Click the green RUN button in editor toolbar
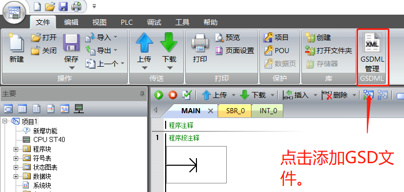The height and width of the screenshot is (192, 404). pos(159,95)
